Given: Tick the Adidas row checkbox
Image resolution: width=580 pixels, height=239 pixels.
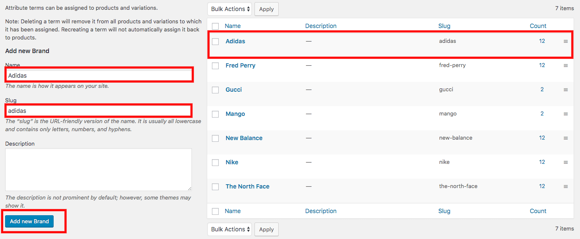Looking at the screenshot, I should (215, 42).
